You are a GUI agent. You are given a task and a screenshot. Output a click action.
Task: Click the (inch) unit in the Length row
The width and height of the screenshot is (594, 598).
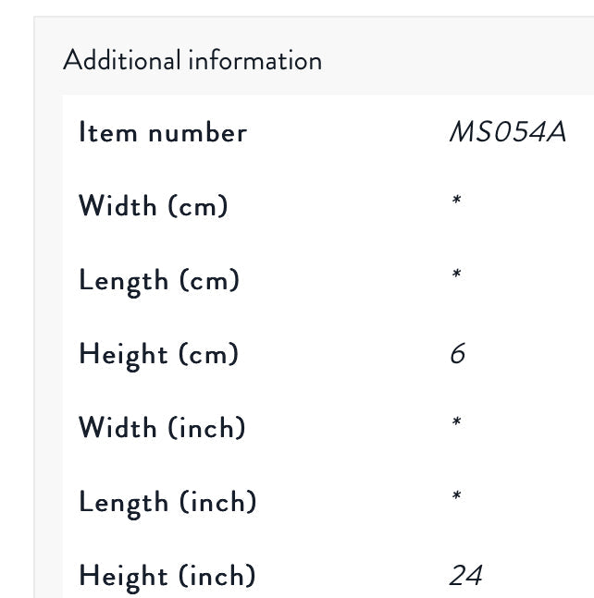click(x=218, y=502)
